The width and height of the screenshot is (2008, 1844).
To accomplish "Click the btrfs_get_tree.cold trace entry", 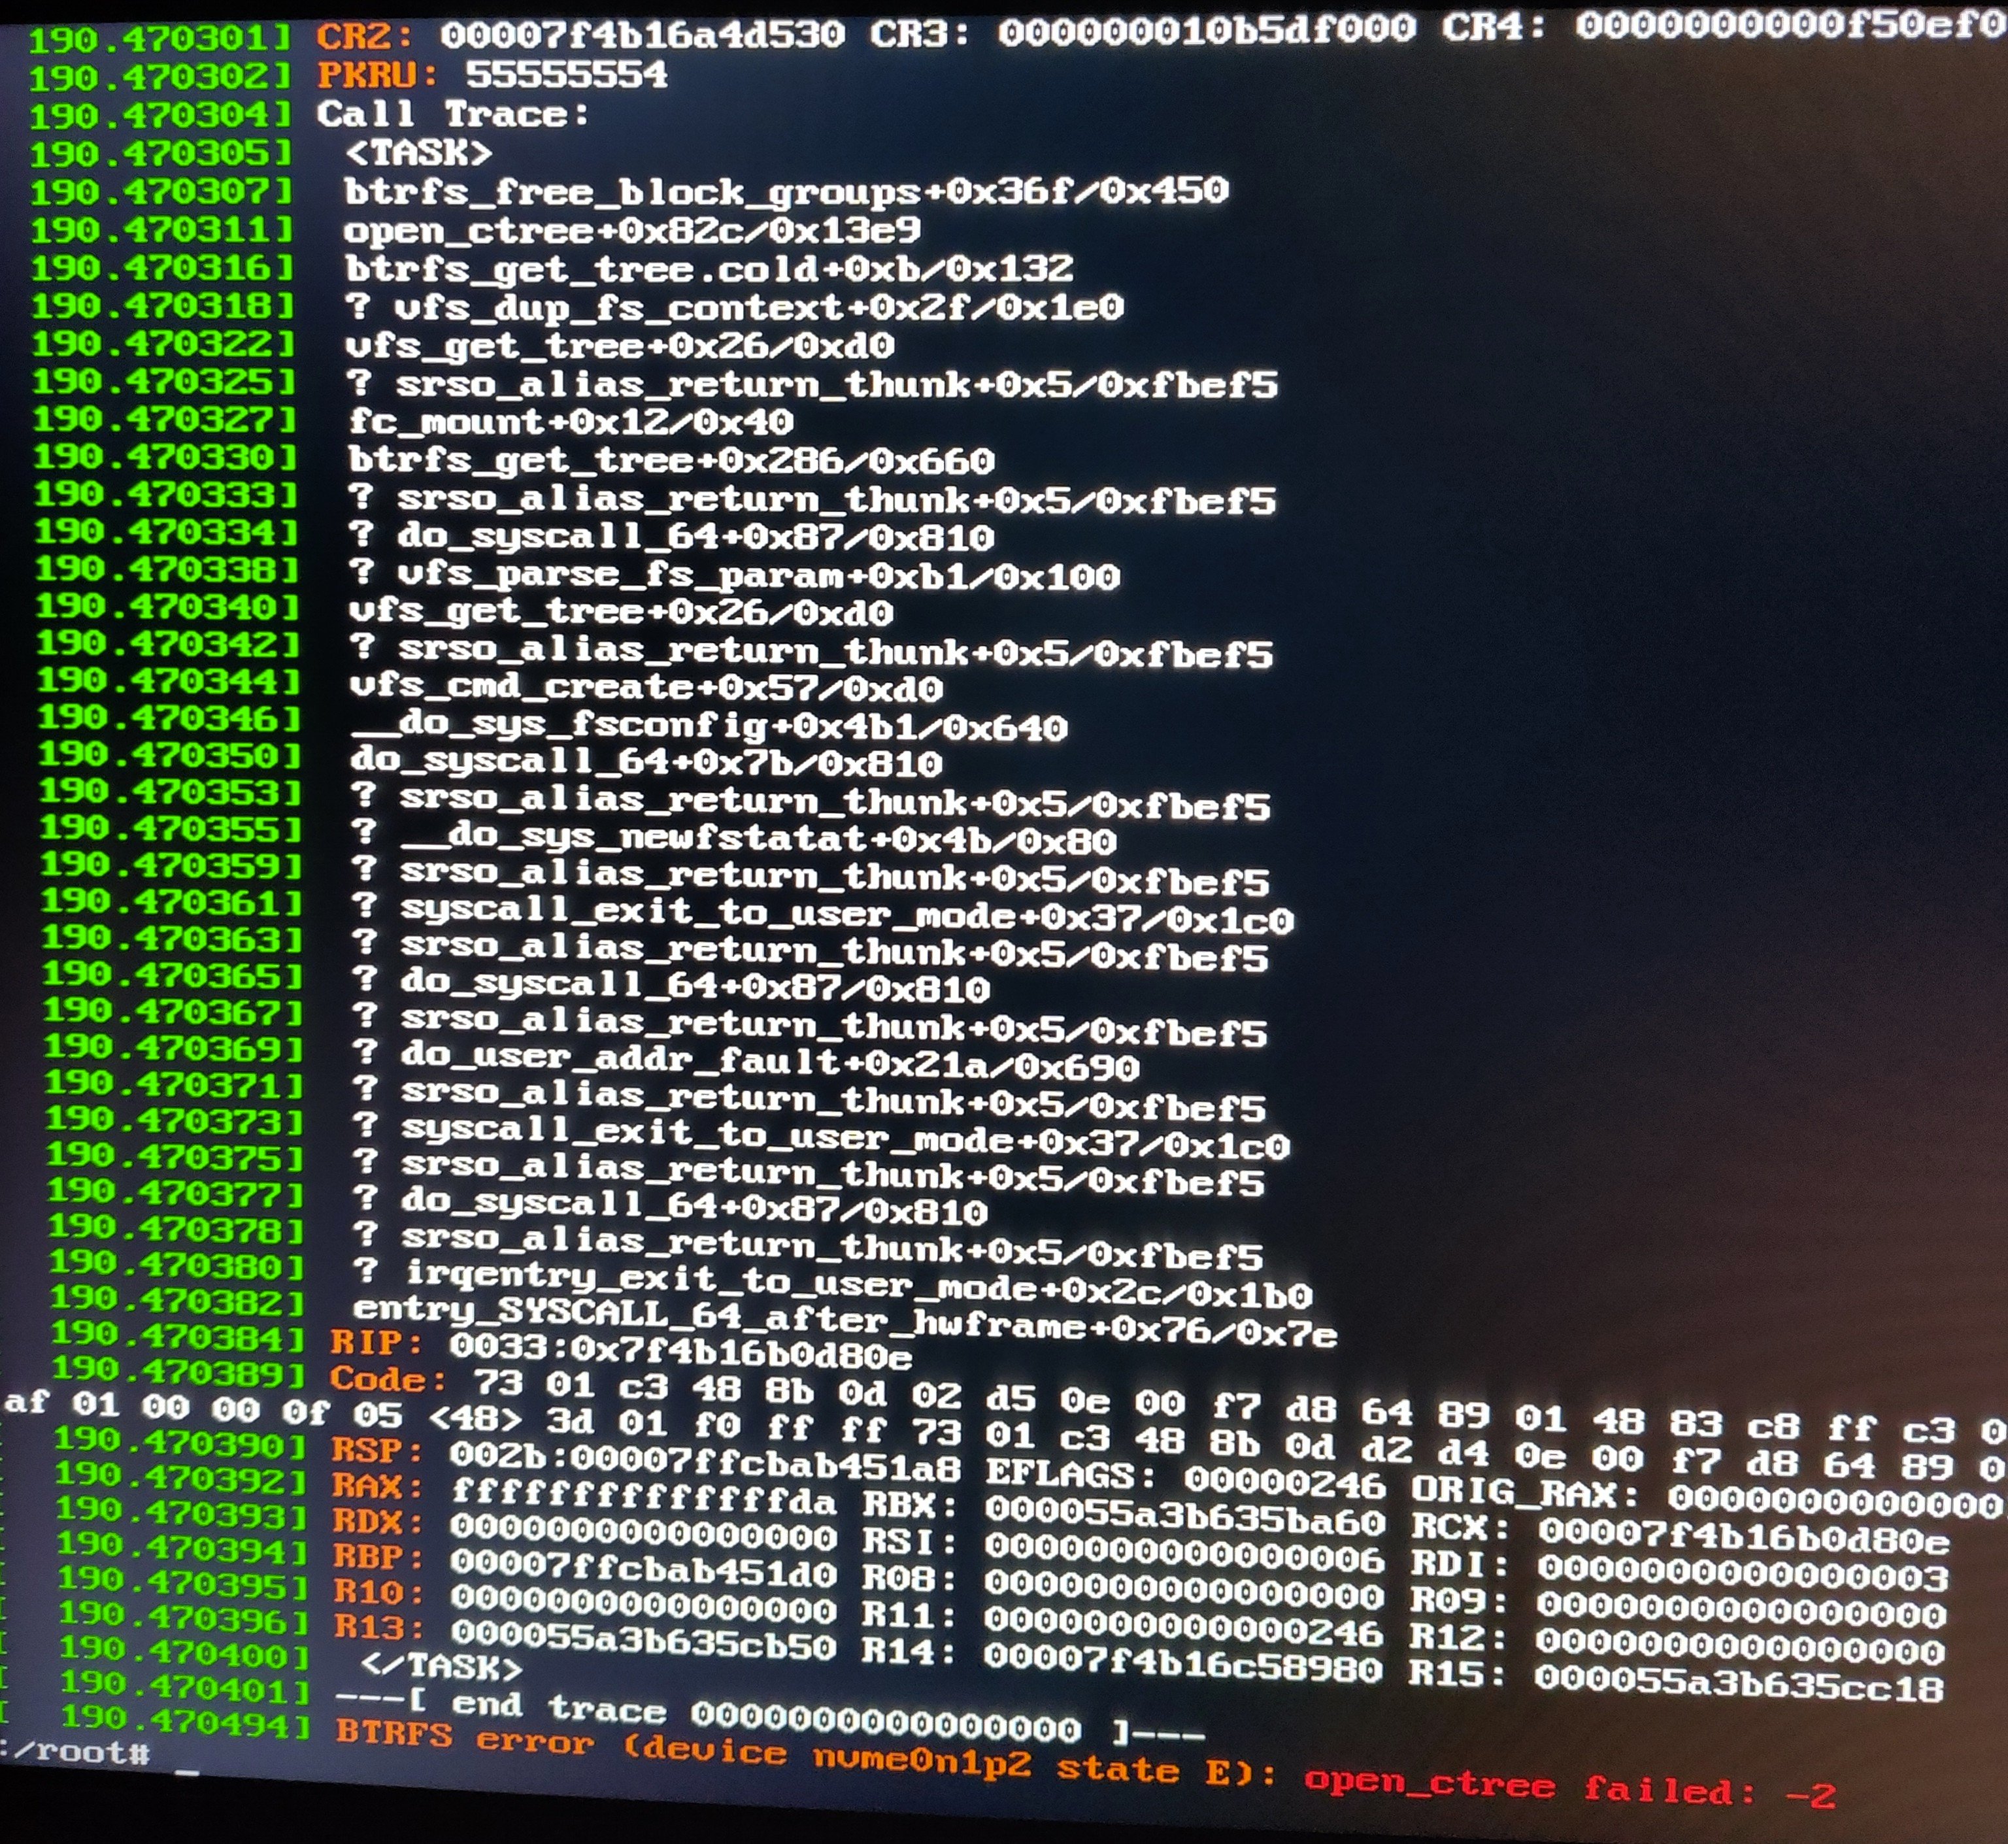I will pyautogui.click(x=708, y=269).
